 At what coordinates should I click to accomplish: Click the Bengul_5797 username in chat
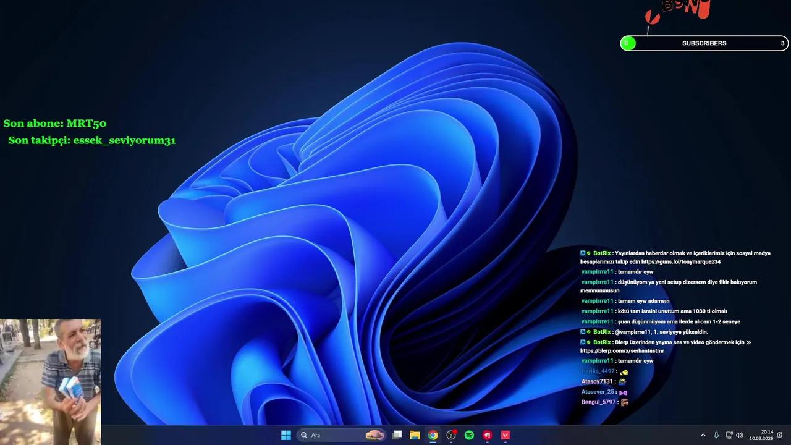click(598, 402)
